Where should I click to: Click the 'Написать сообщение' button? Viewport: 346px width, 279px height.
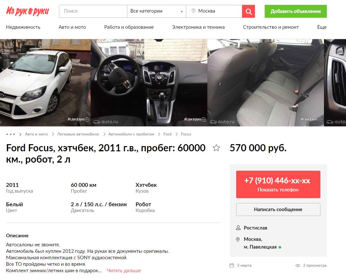point(278,209)
